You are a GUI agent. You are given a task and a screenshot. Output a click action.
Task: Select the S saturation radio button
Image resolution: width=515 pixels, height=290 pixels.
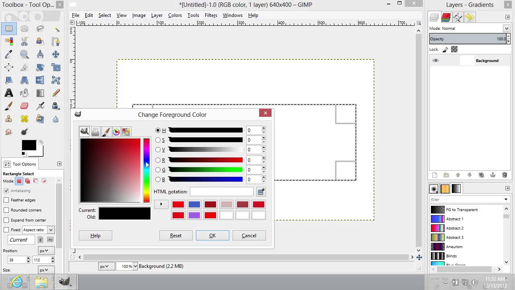coord(158,140)
